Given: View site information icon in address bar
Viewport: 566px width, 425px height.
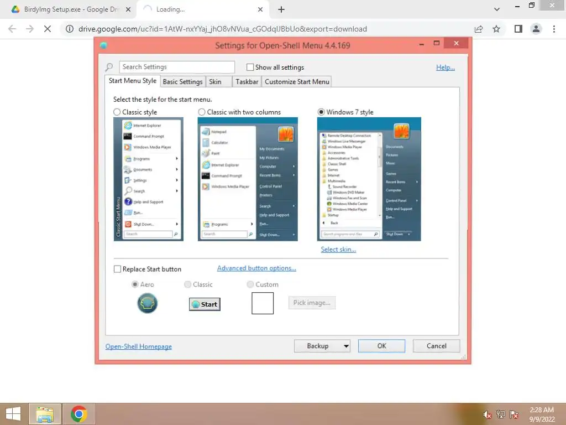Looking at the screenshot, I should click(x=69, y=29).
